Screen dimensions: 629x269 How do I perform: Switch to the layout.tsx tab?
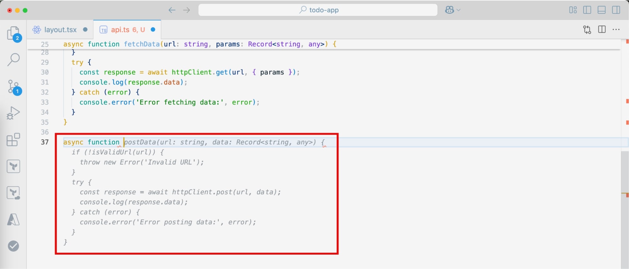click(x=60, y=30)
